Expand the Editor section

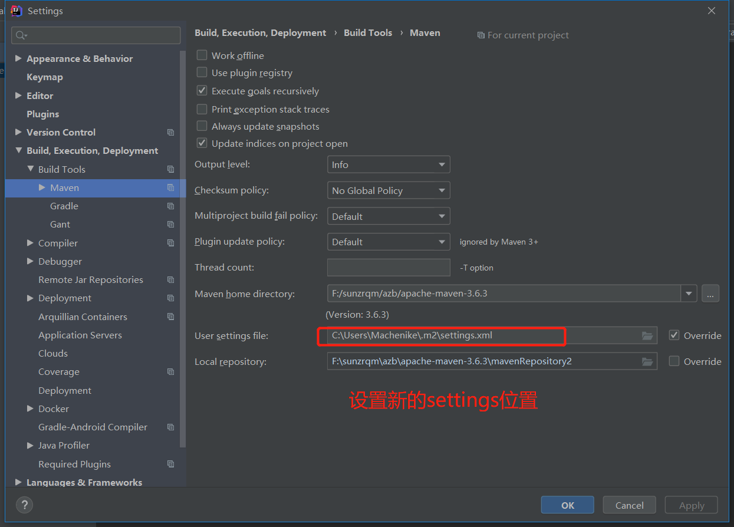[18, 95]
